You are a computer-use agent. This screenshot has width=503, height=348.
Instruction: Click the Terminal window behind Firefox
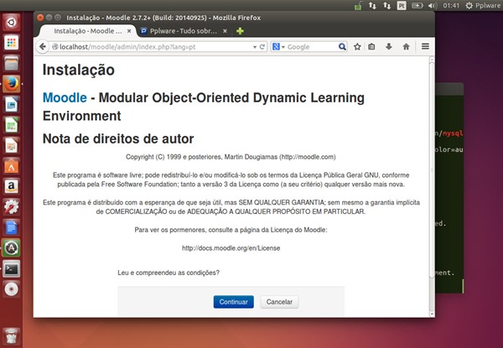449,188
